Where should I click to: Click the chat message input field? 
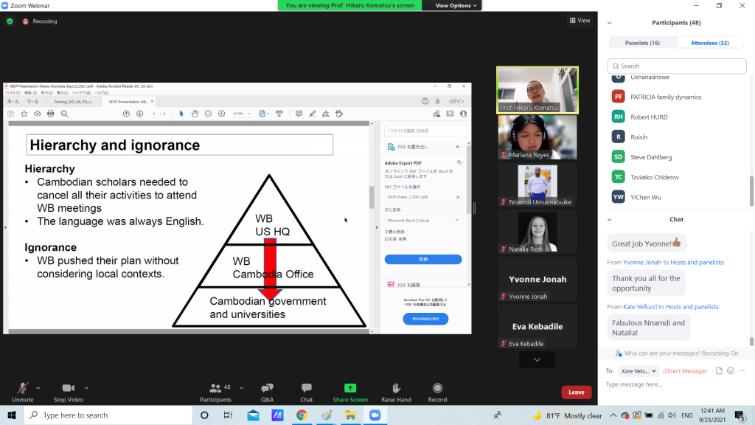(677, 384)
